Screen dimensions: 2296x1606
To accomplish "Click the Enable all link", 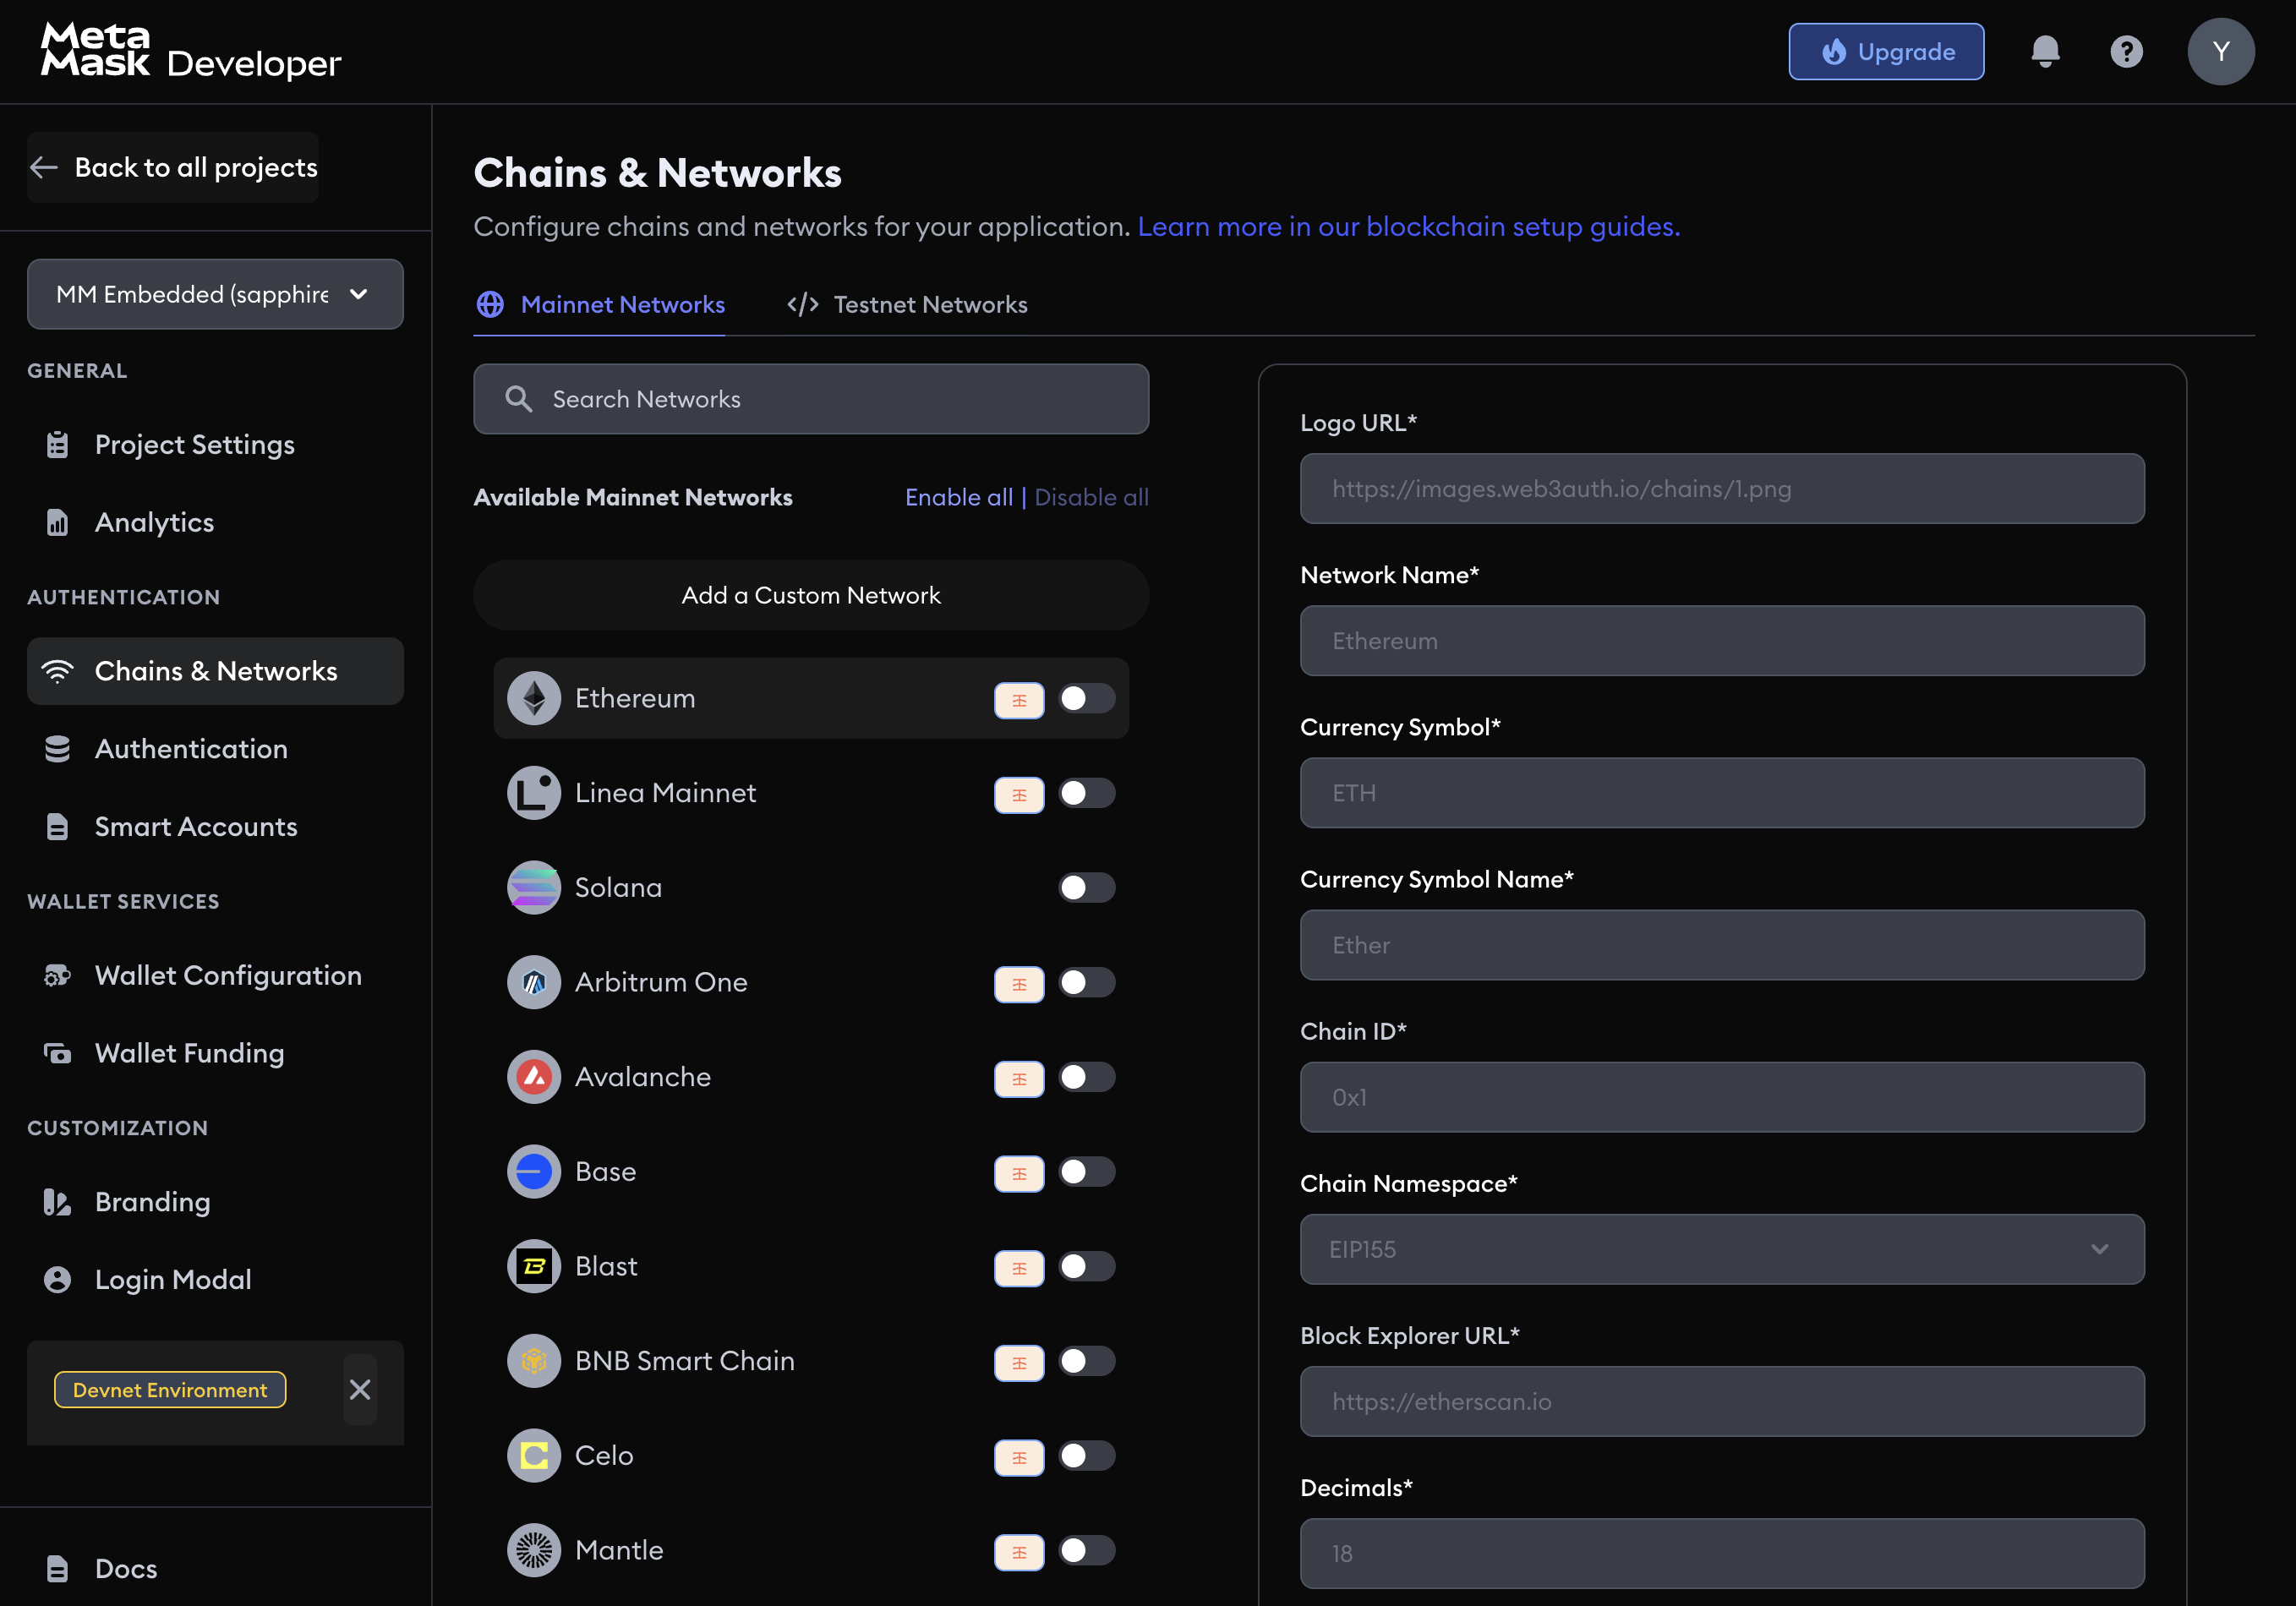I will 959,497.
